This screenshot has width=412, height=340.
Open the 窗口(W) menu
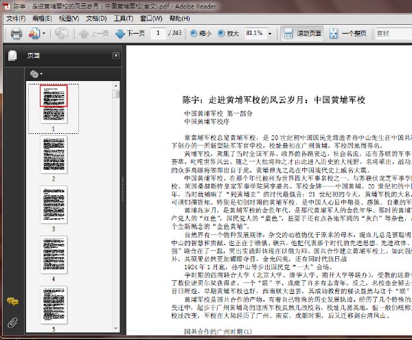click(151, 19)
